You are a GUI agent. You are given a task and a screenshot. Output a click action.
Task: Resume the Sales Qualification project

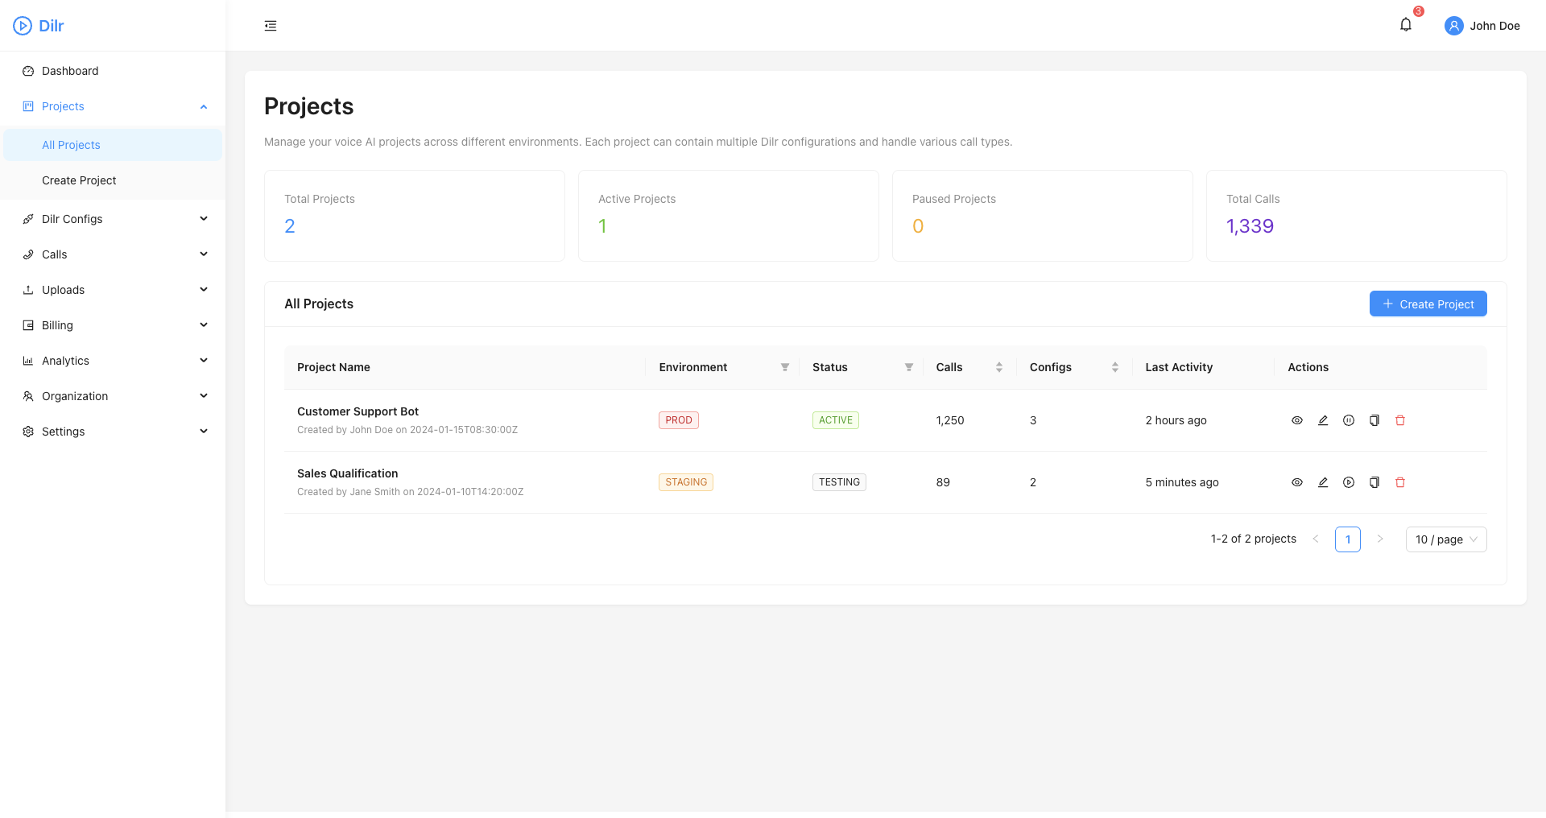coord(1349,482)
